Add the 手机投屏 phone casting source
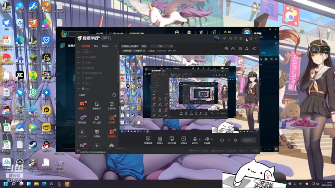 tap(172, 140)
